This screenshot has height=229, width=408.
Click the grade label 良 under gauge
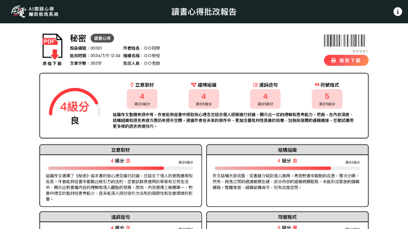click(75, 121)
